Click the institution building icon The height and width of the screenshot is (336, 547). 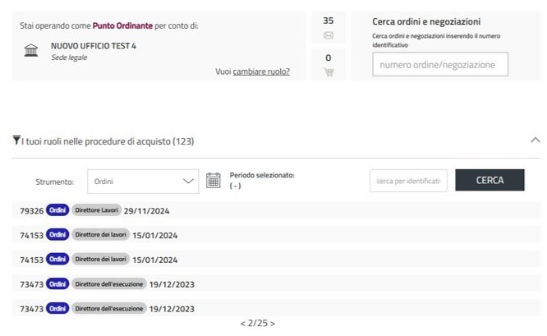pos(31,51)
